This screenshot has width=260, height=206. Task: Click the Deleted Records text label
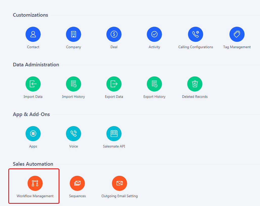click(195, 97)
